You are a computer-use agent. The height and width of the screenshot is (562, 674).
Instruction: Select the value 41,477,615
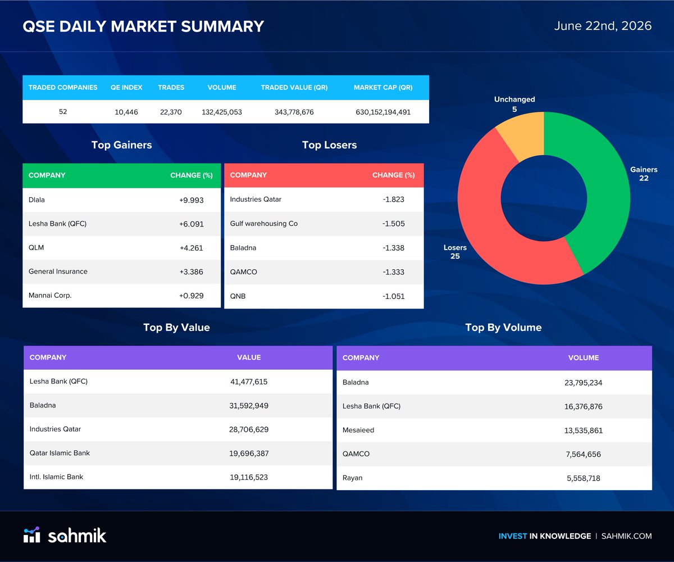pyautogui.click(x=249, y=382)
